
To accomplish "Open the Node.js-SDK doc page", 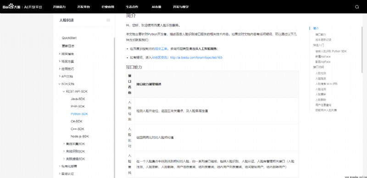I will pyautogui.click(x=80, y=136).
